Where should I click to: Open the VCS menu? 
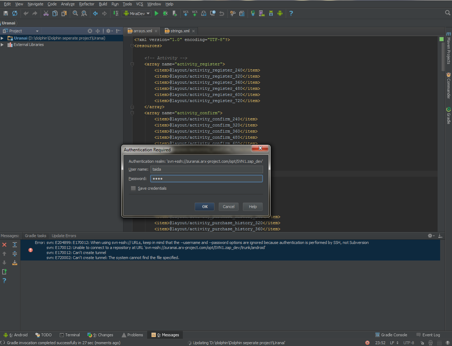coord(140,4)
